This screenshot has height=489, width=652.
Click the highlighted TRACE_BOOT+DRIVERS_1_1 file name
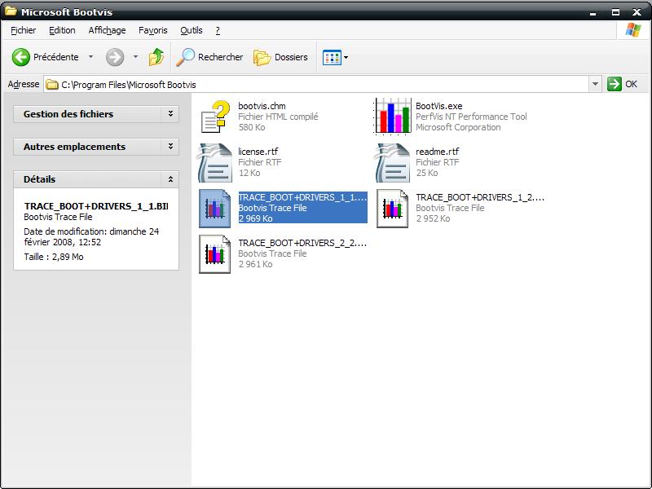point(302,197)
